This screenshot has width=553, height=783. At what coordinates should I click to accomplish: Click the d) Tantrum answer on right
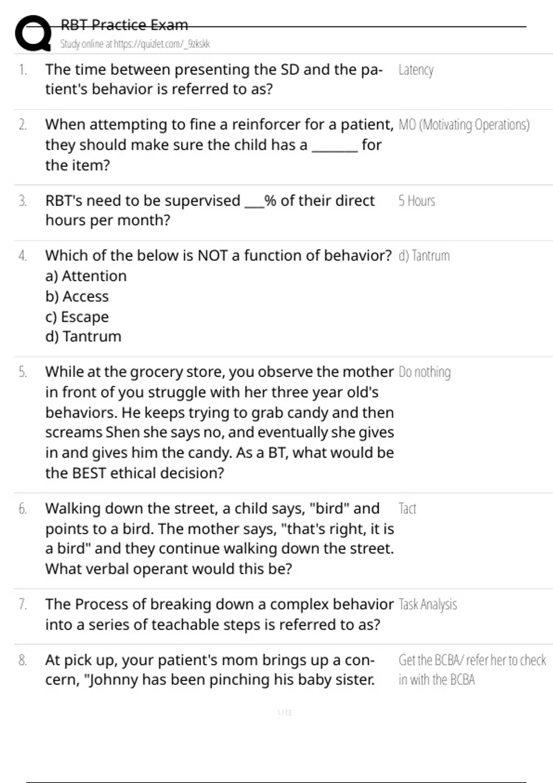point(424,256)
